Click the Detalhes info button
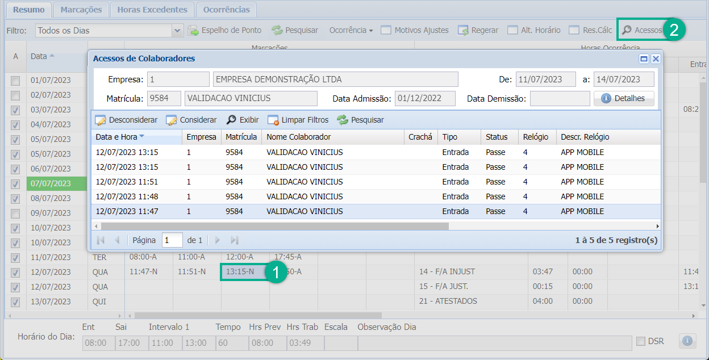Viewport: 709px width, 360px height. click(x=624, y=98)
